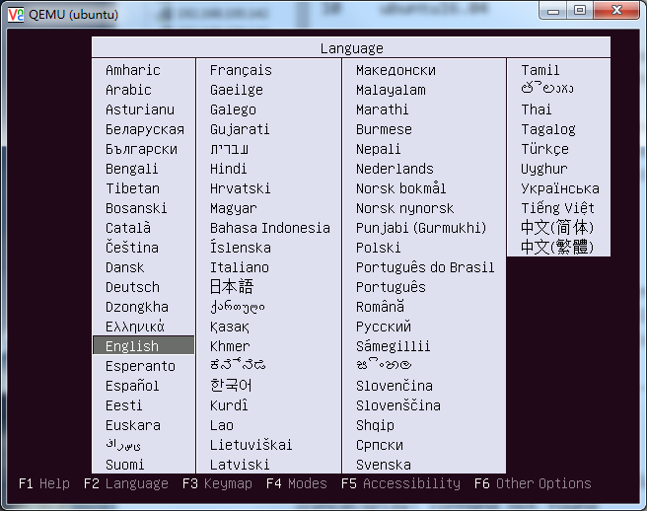
Task: Select Español language
Action: [132, 385]
